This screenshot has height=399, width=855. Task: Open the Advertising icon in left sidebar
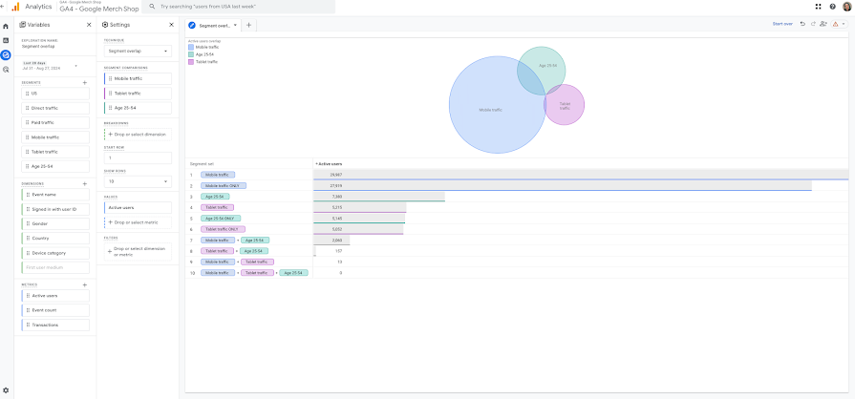pyautogui.click(x=6, y=70)
